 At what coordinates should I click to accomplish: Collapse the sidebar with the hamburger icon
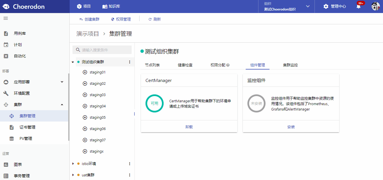pyautogui.click(x=5, y=18)
